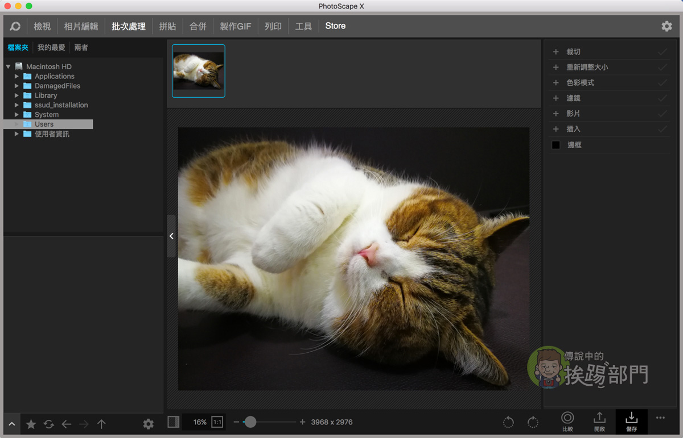683x438 pixels.
Task: Select the Users folder row
Action: click(48, 124)
